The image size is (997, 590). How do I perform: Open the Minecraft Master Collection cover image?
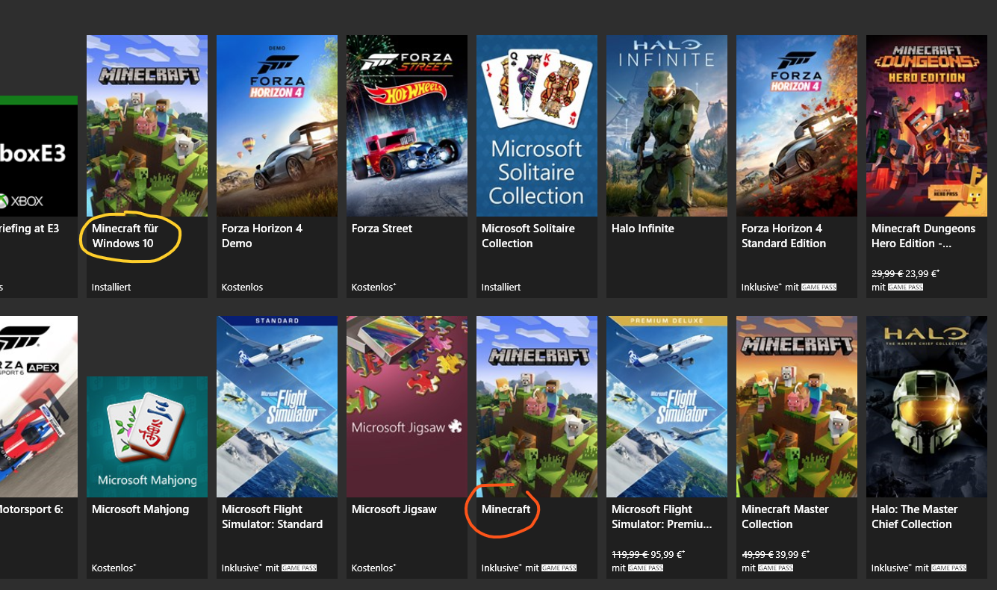pyautogui.click(x=797, y=406)
